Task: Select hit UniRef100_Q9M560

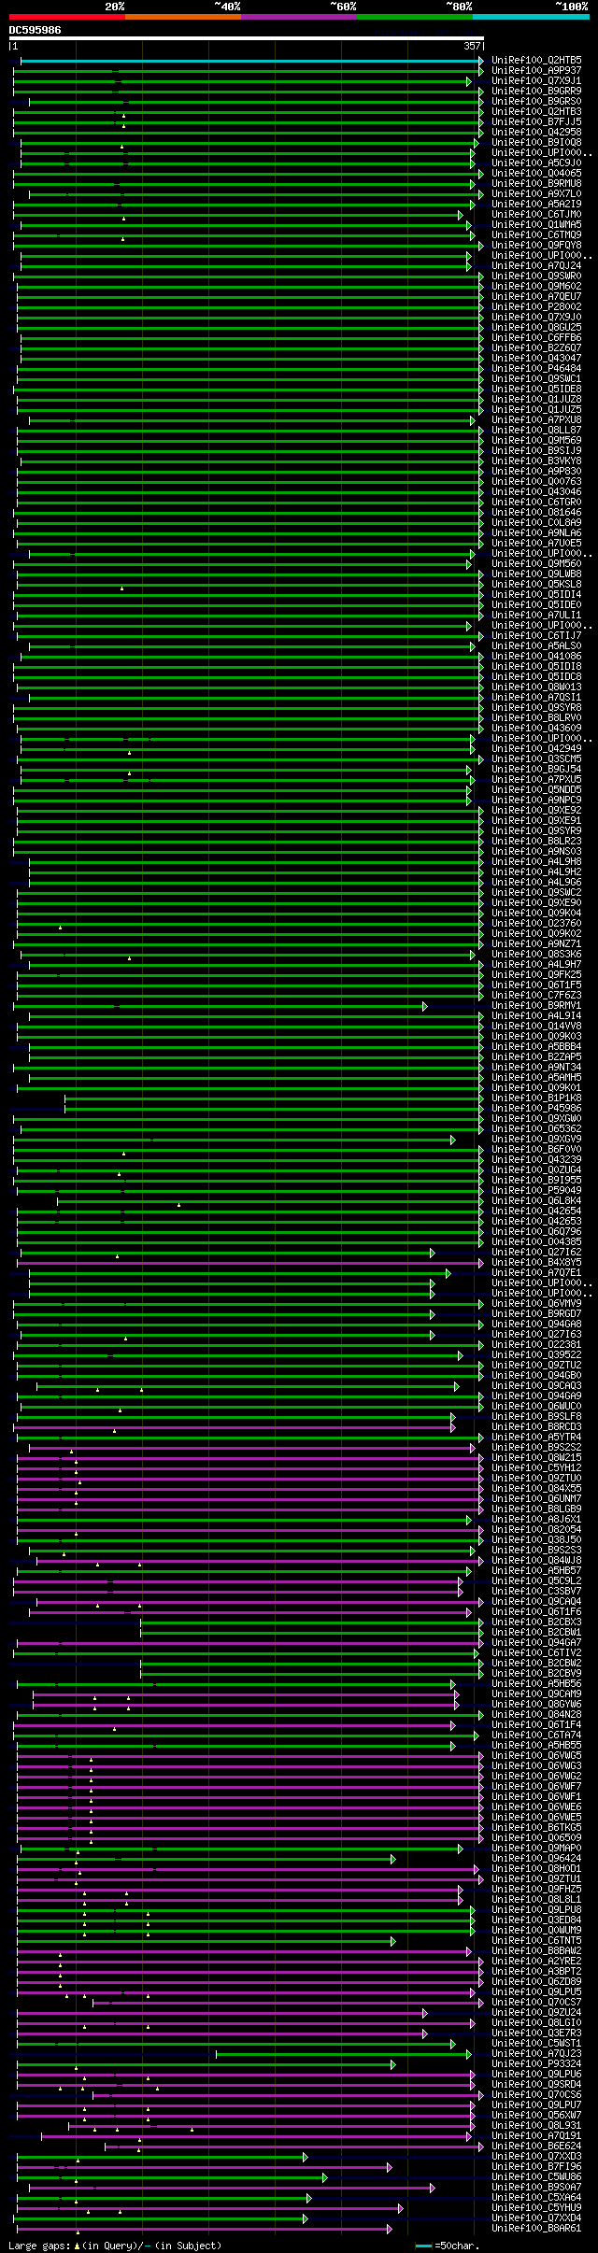Action: click(536, 564)
